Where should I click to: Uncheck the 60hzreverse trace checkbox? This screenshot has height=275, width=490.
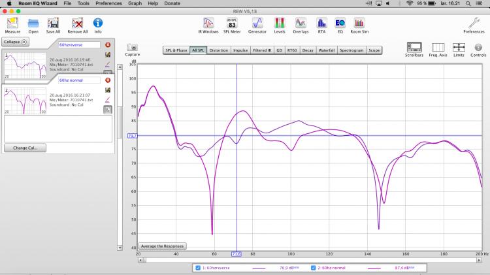click(199, 268)
